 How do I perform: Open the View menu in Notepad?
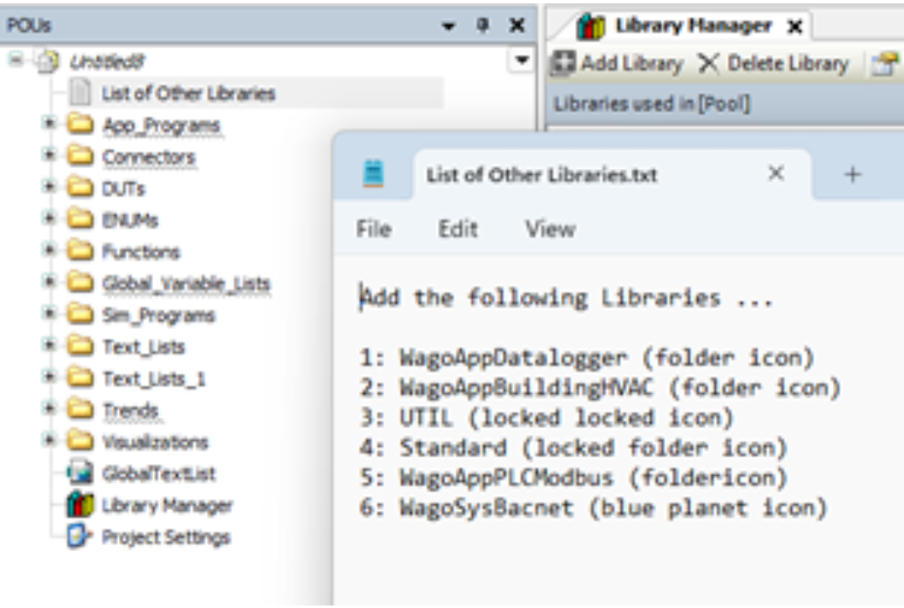(551, 227)
